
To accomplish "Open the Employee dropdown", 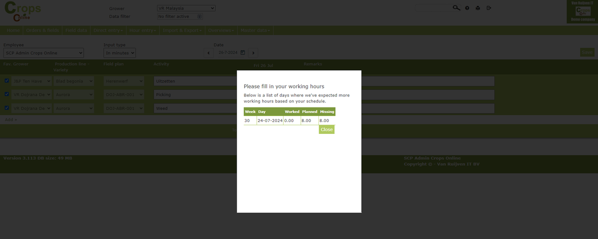I will pyautogui.click(x=44, y=53).
